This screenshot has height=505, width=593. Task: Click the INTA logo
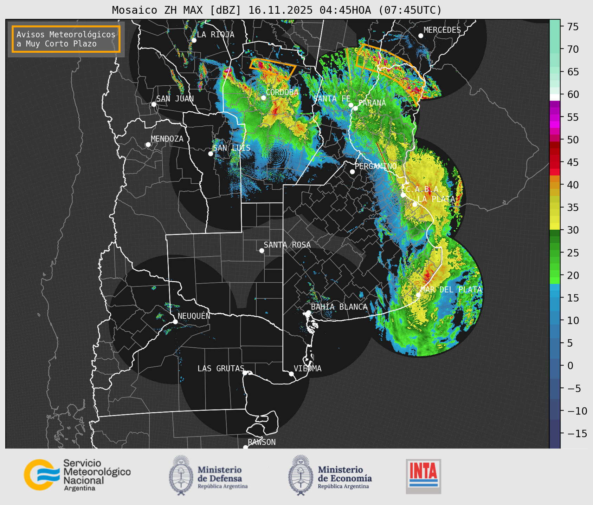coord(423,476)
